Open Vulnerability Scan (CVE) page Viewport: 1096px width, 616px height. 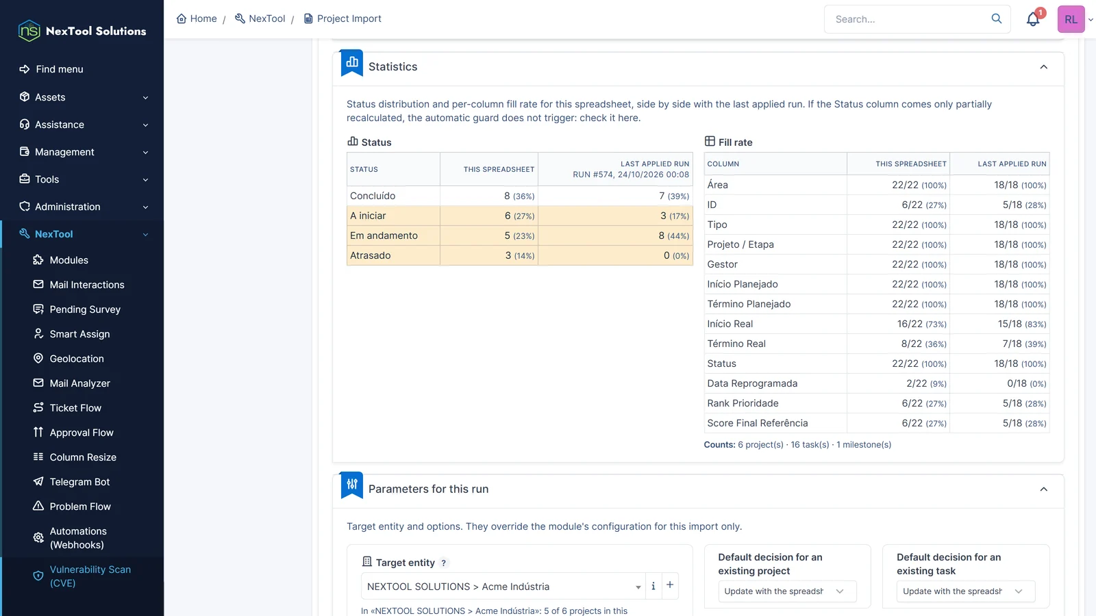click(82, 576)
